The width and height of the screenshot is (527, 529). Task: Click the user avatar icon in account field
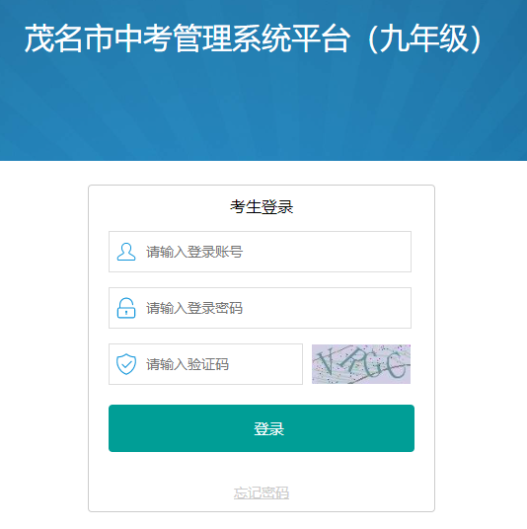tap(126, 252)
